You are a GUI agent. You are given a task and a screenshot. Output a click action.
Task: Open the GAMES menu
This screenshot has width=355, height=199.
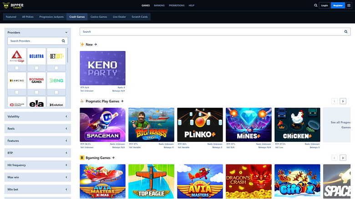point(146,5)
